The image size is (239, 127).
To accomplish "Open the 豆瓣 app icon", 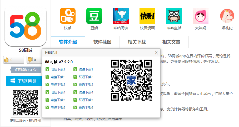I will coord(94,16).
